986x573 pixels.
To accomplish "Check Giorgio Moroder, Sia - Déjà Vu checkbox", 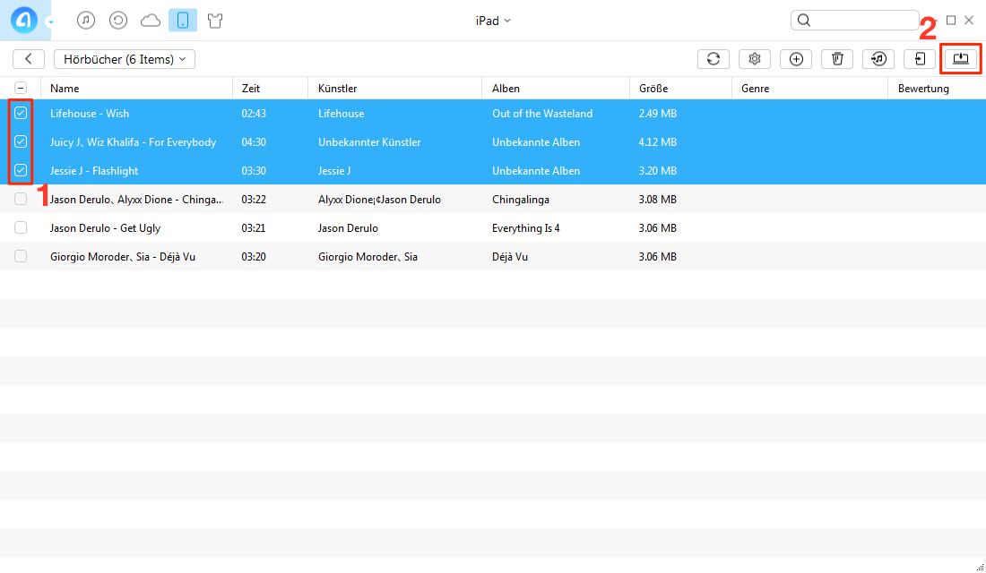I will (x=21, y=256).
